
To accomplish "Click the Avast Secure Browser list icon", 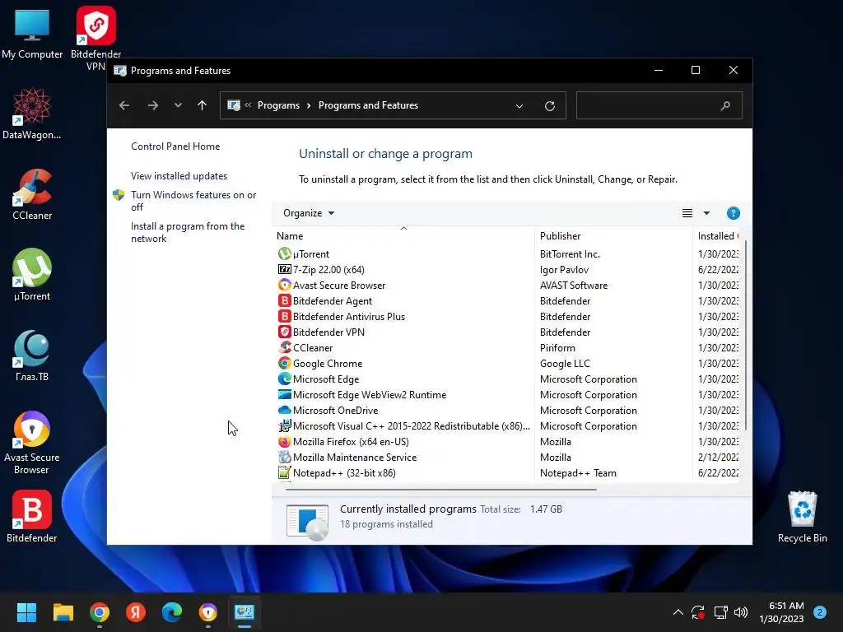I will (284, 285).
